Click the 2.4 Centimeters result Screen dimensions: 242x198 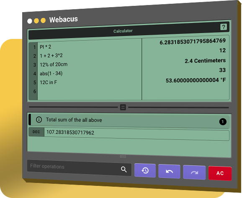[205, 61]
